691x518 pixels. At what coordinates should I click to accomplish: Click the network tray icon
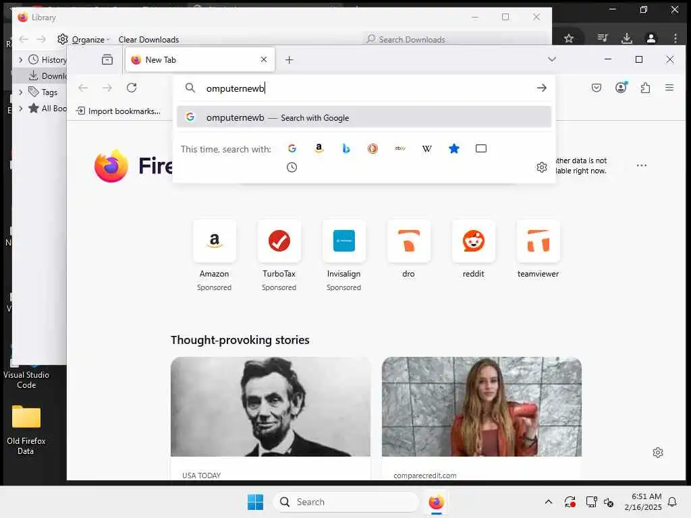pos(591,502)
